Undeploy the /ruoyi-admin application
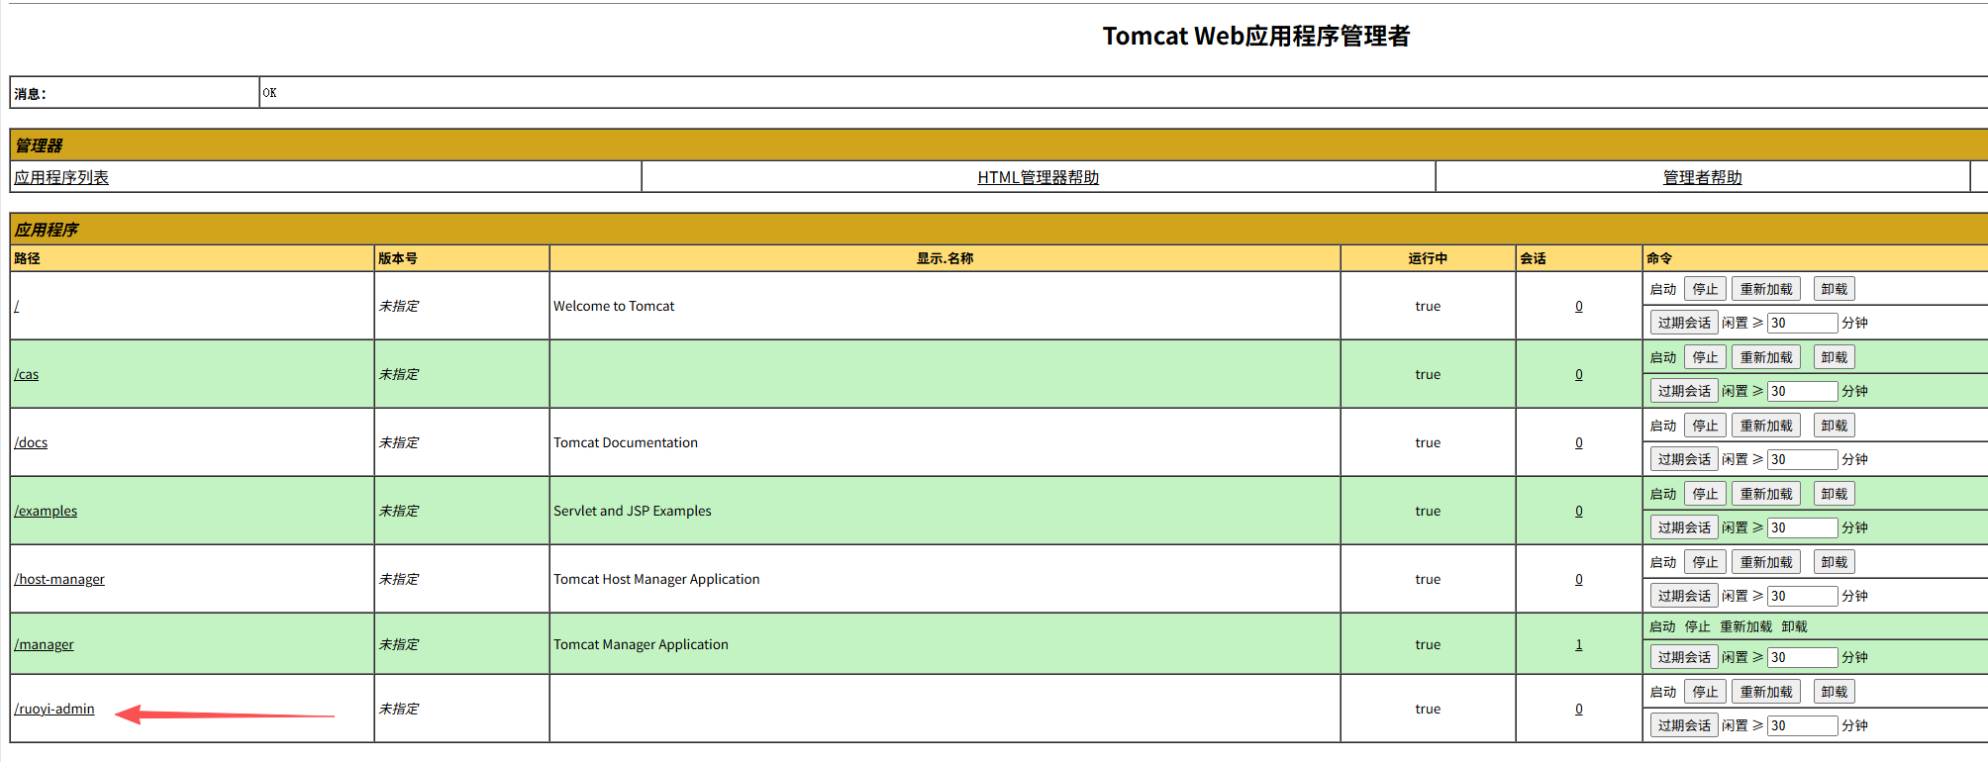This screenshot has width=1988, height=762. pos(1834,692)
